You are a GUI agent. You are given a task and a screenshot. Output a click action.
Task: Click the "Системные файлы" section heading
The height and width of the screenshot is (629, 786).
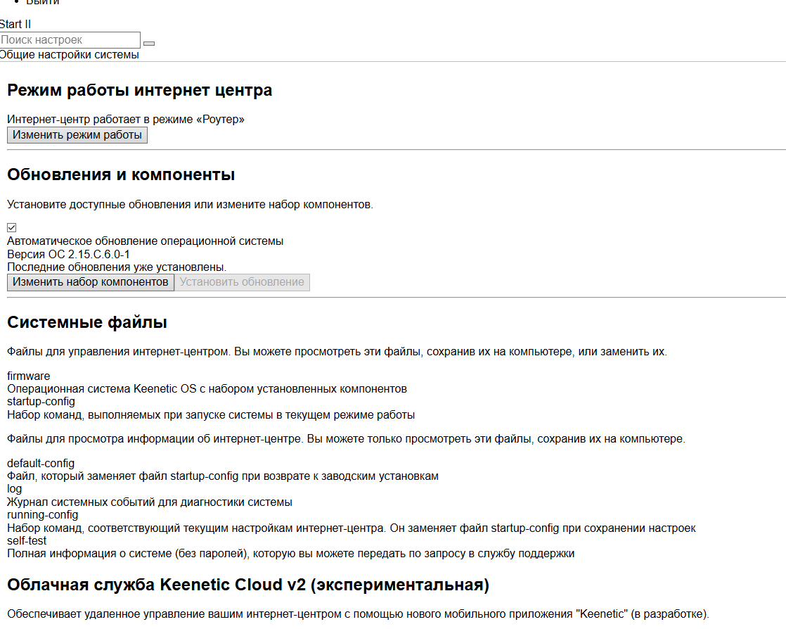click(87, 323)
